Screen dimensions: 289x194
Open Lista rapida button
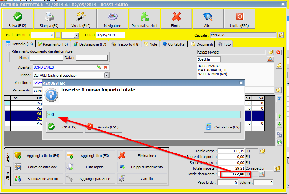(x=90, y=167)
